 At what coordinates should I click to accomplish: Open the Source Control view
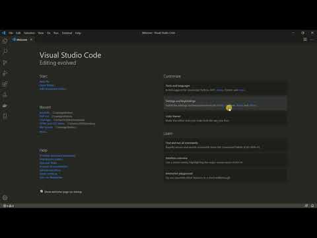5,63
